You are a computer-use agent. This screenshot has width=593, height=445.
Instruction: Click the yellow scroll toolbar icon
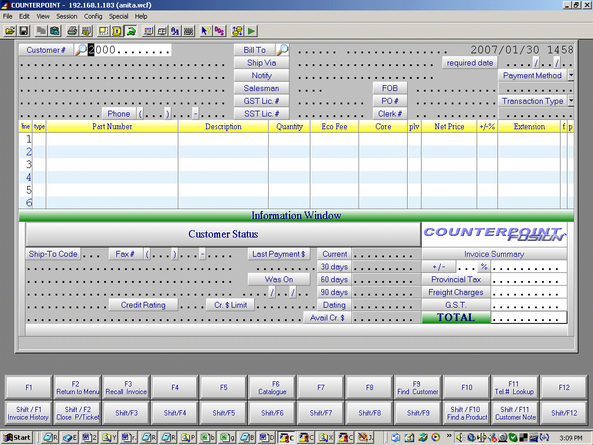coord(117,31)
